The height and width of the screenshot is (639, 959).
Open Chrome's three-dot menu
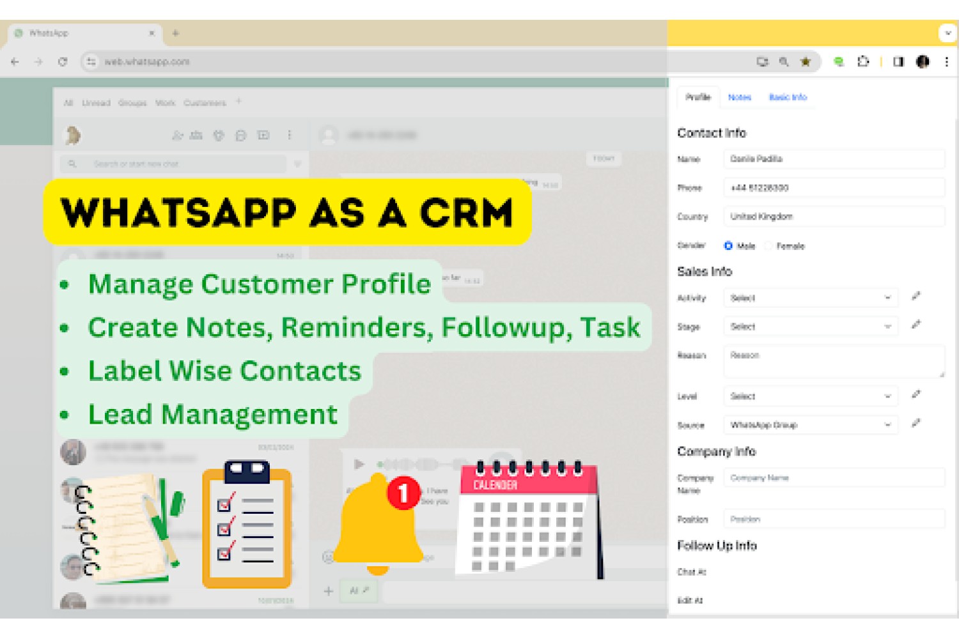click(947, 62)
